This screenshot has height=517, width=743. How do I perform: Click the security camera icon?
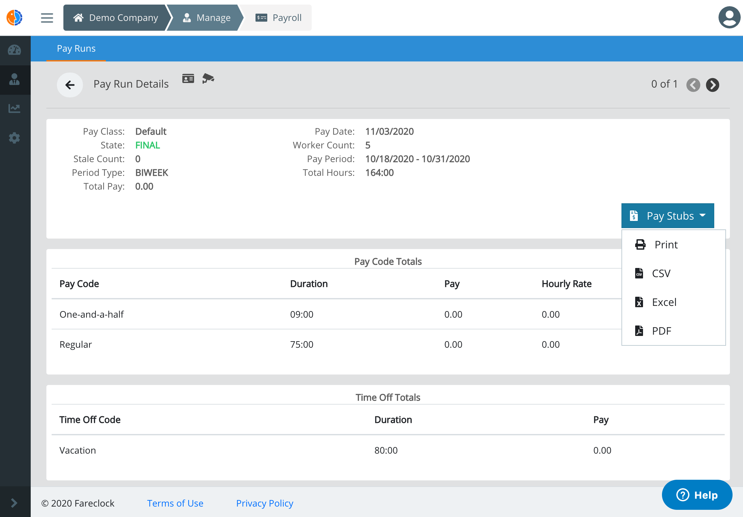pos(208,78)
